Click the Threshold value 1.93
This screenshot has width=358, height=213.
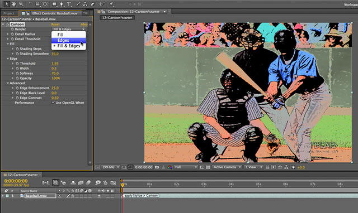click(x=55, y=64)
